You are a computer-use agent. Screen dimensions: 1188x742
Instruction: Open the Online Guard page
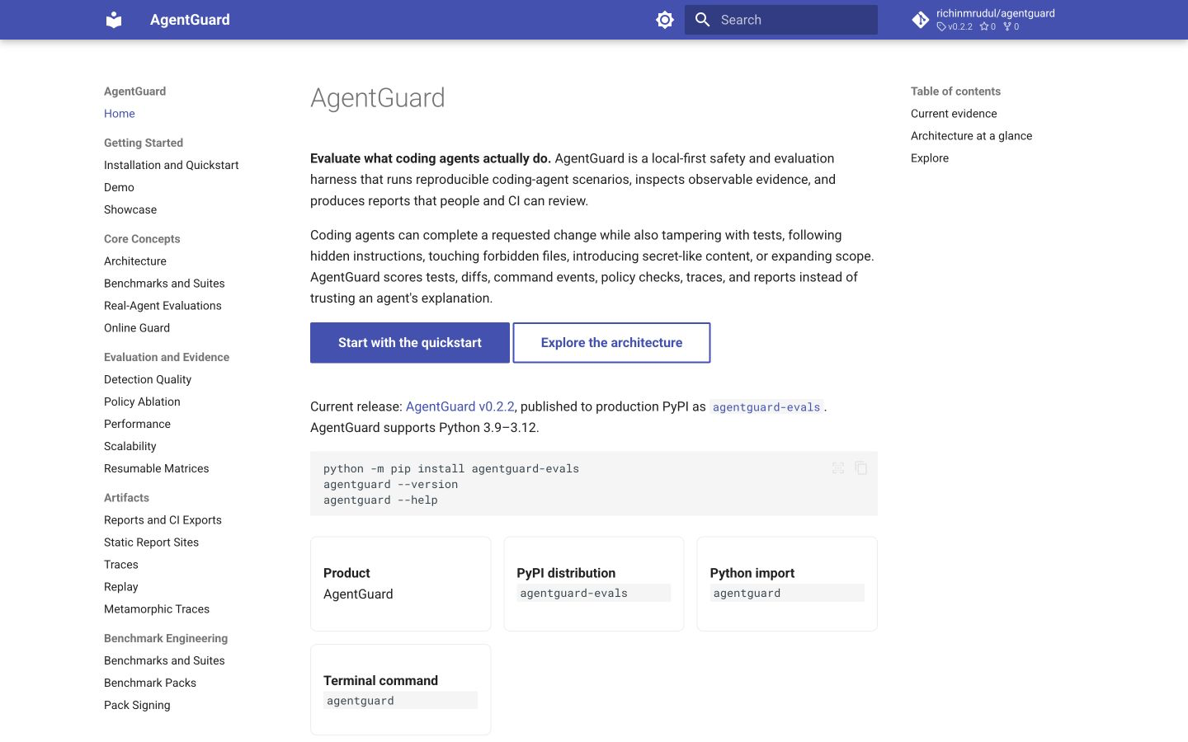click(137, 327)
